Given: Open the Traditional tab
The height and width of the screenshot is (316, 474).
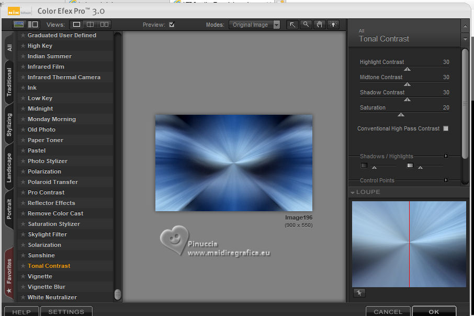Looking at the screenshot, I should [x=9, y=82].
